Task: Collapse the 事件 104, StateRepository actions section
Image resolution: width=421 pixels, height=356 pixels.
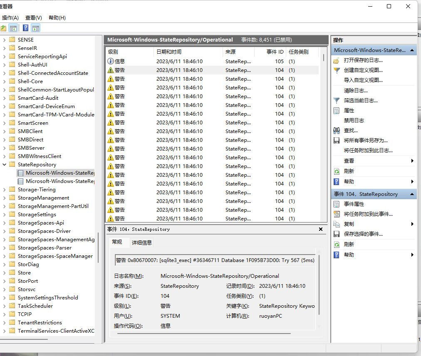Action: pos(412,194)
